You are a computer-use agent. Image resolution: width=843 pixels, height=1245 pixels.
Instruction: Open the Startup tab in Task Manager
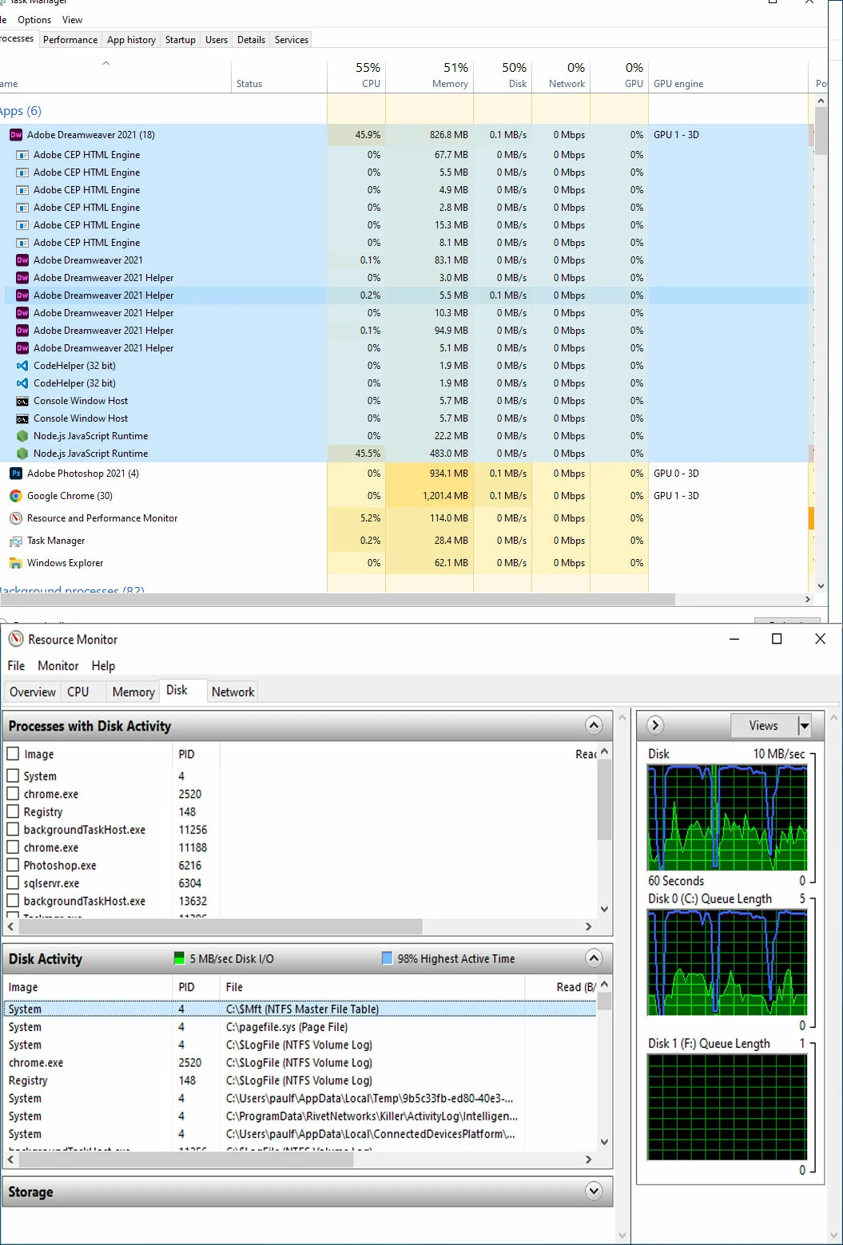click(x=181, y=40)
